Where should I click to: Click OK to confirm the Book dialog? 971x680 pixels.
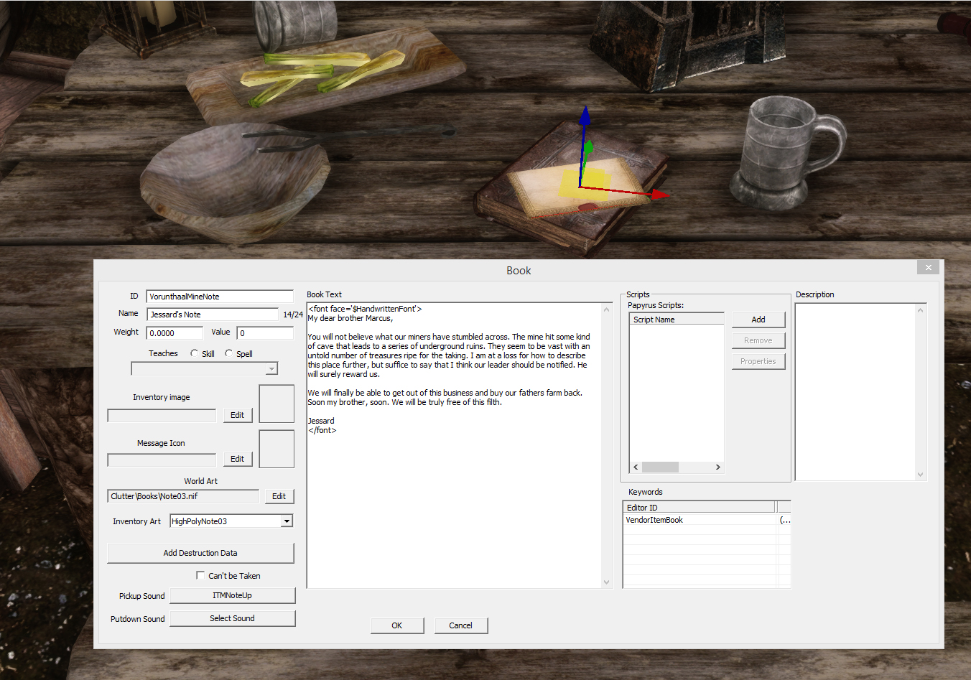(397, 625)
